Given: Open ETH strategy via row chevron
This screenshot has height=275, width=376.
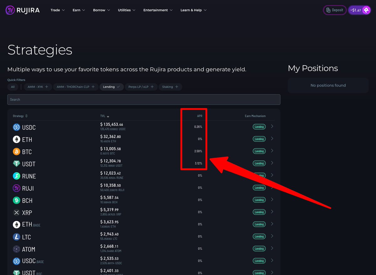Looking at the screenshot, I should coord(272,139).
